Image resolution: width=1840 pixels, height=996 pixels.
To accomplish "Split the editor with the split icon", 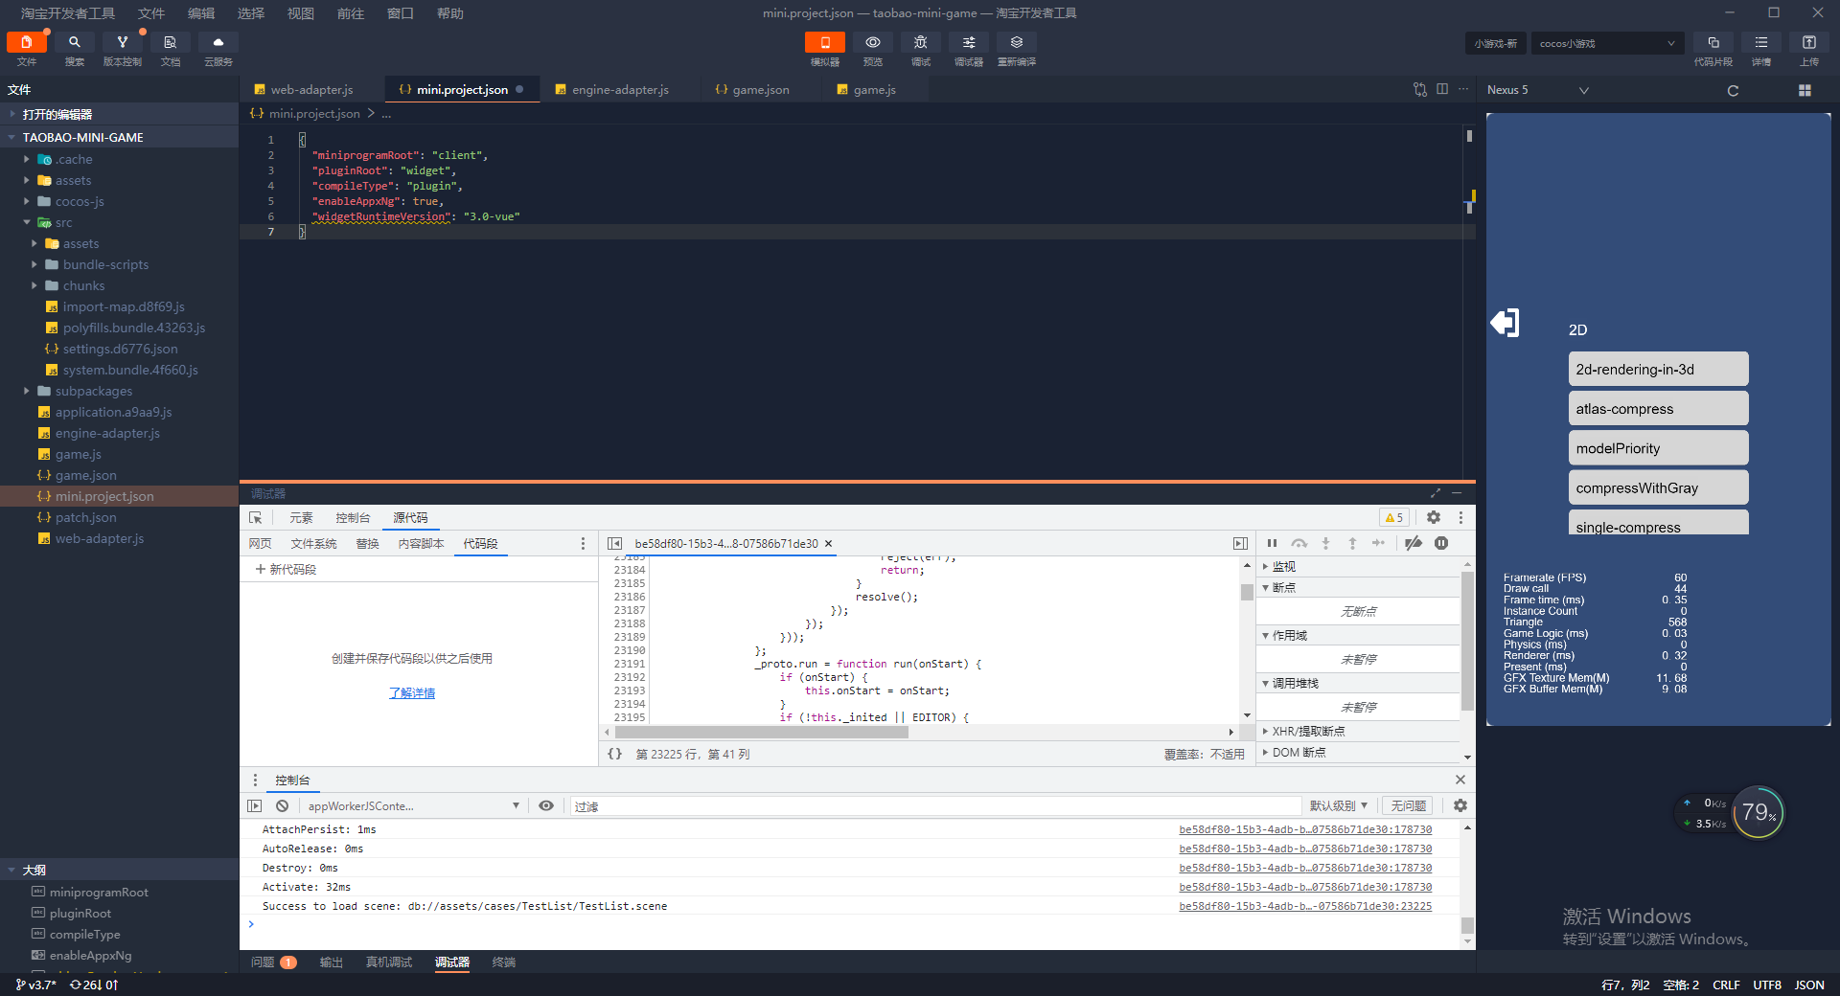I will [1442, 89].
